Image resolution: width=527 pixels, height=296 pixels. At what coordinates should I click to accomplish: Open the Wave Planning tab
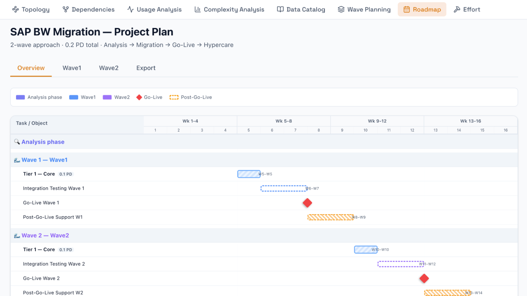click(364, 9)
